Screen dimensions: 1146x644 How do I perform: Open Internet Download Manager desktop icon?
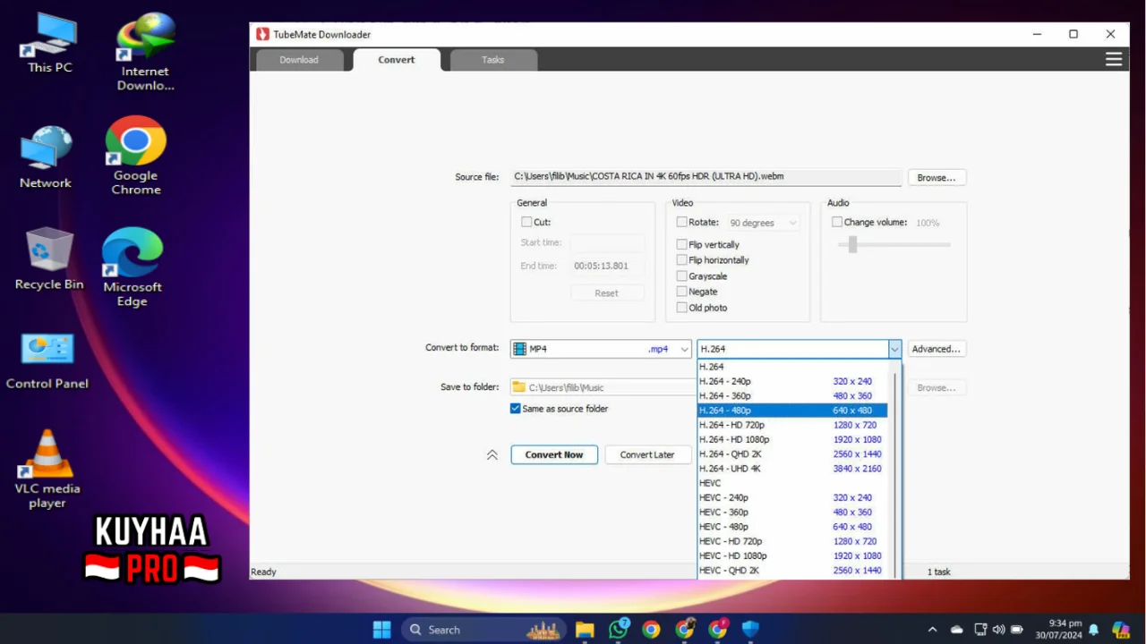click(x=145, y=52)
